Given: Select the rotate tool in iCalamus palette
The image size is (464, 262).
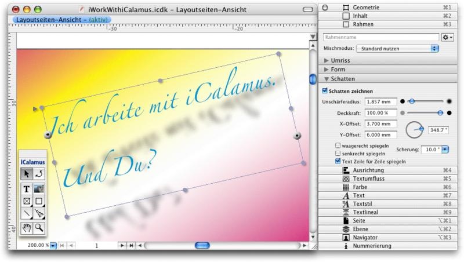Looking at the screenshot, I should (x=39, y=174).
